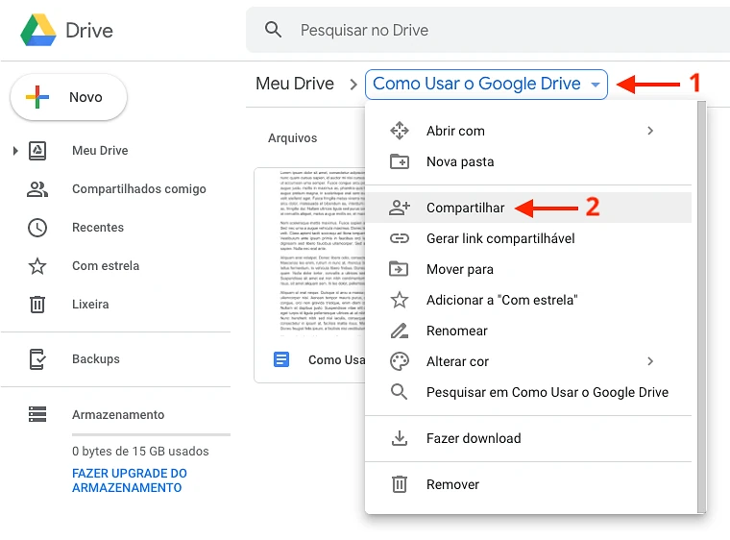Click the breadcrumb dropdown caret arrow
The height and width of the screenshot is (540, 730).
pos(595,85)
